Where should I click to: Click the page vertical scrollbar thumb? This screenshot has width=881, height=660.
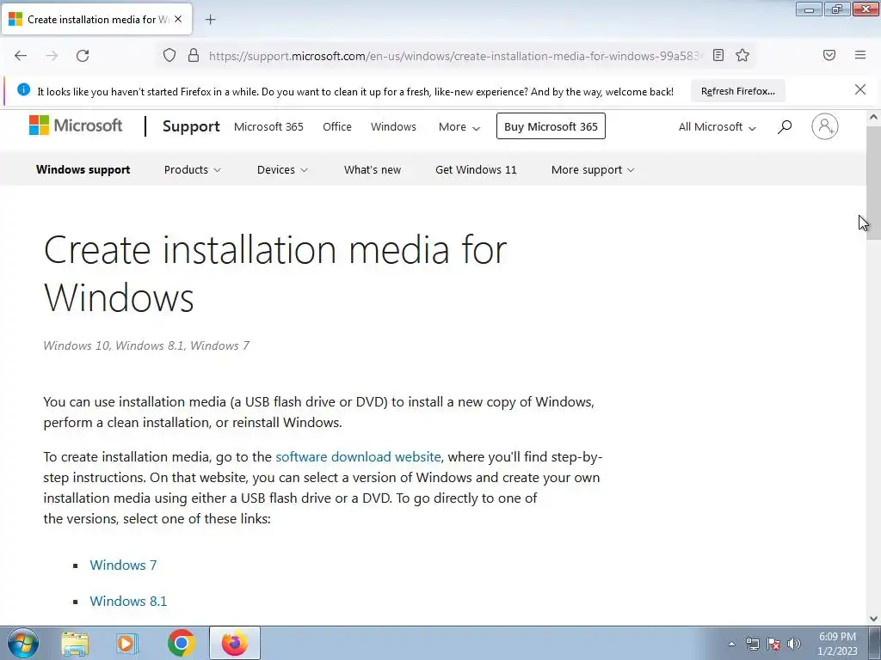pos(873,183)
